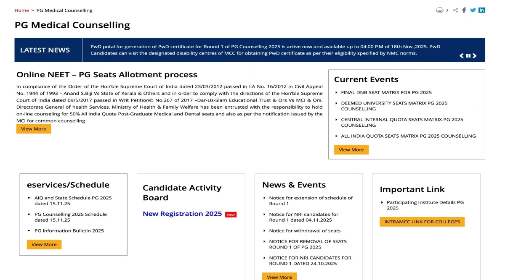The height and width of the screenshot is (280, 505).
Task: Share the page on Facebook
Action: pyautogui.click(x=464, y=10)
